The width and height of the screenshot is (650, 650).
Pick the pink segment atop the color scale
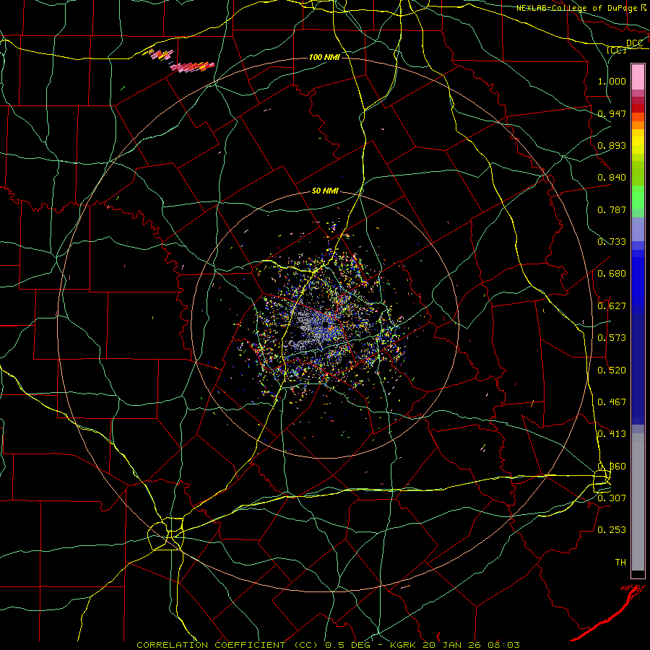638,77
